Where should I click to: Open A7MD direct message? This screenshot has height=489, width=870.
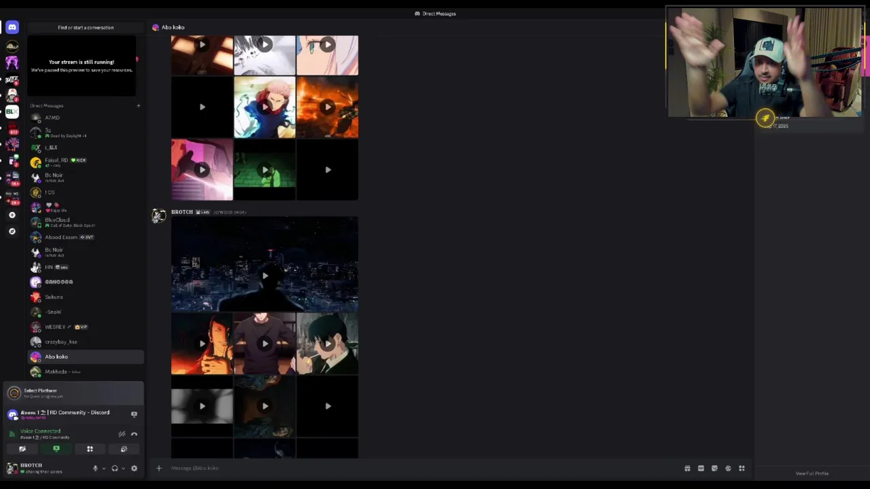pyautogui.click(x=86, y=117)
